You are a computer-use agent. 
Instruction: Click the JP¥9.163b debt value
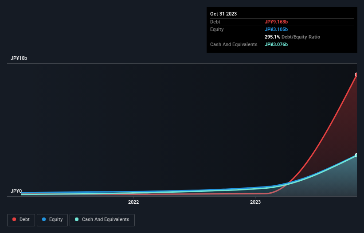pos(276,22)
